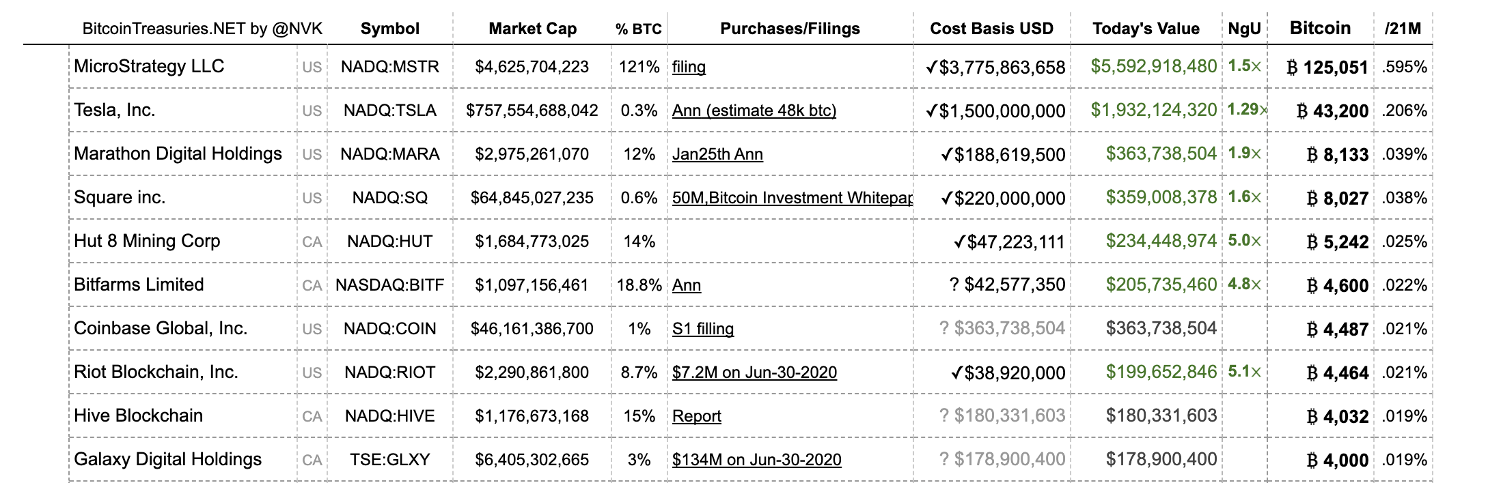Open the Bitfarms Limited Ann link
Viewport: 1488px width, 483px height.
tap(687, 285)
